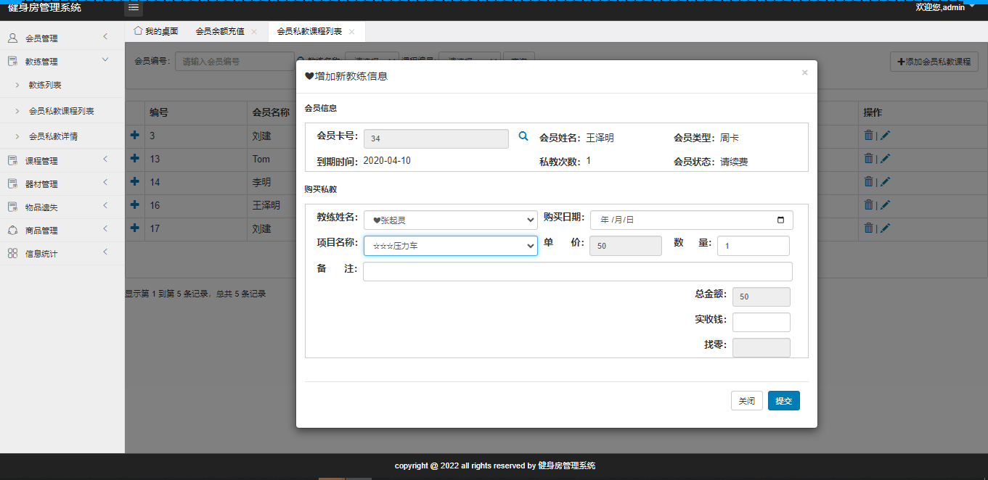Click the 健身房管理系统 title in header
Screen dimensions: 988x480
tap(45, 7)
